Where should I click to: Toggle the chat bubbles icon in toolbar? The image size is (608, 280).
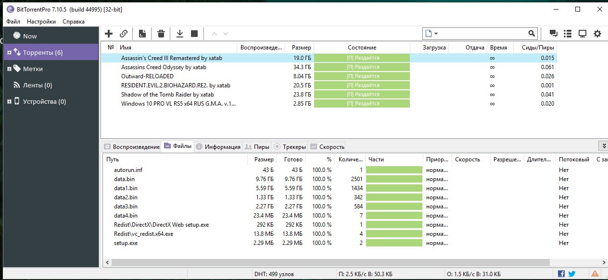point(553,34)
